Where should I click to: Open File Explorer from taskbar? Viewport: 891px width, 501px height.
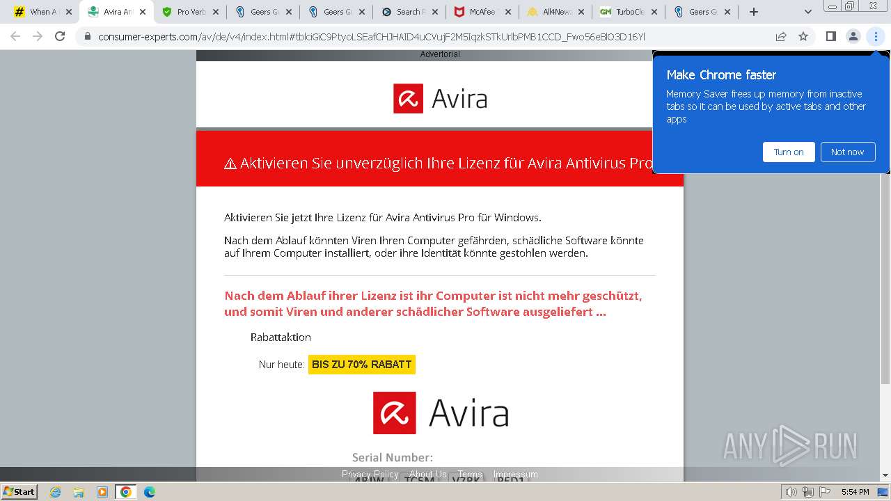[79, 492]
